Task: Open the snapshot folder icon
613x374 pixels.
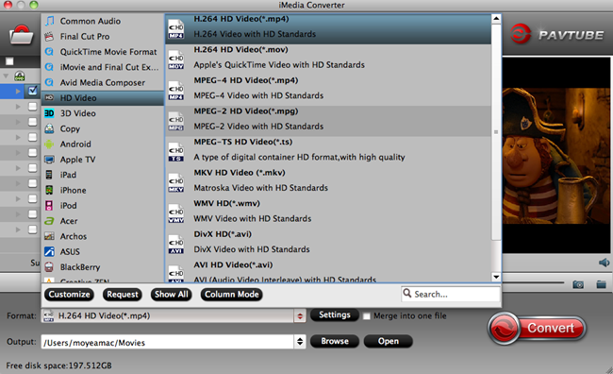Action: click(x=601, y=284)
